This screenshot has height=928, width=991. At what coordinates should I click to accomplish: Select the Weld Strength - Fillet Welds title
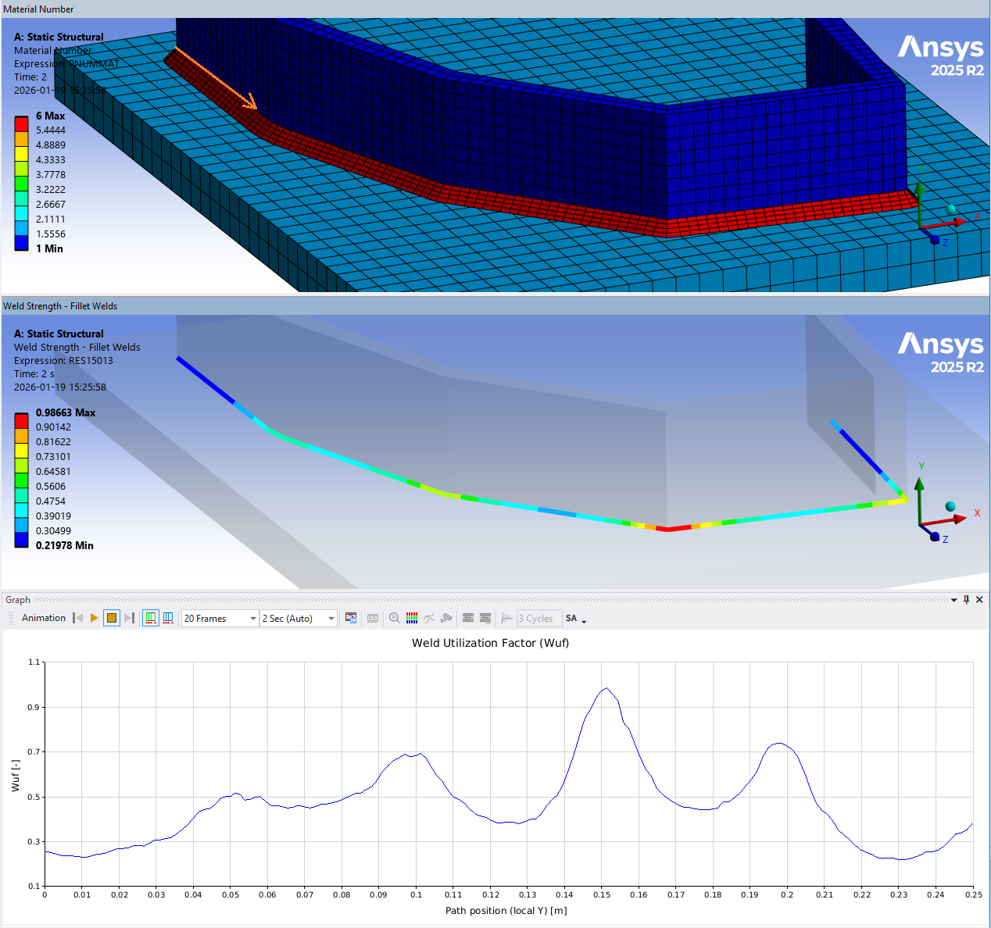60,306
